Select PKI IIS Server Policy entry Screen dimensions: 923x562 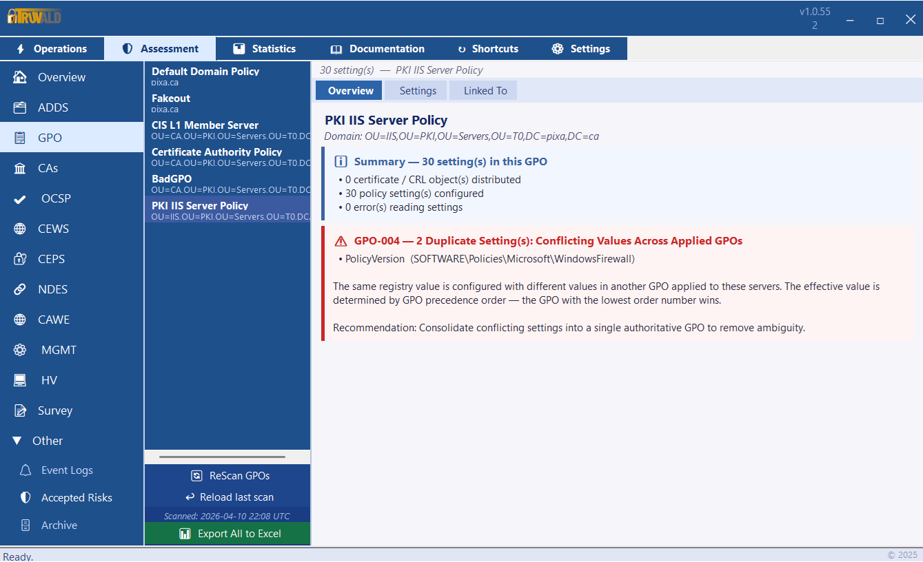pos(227,210)
